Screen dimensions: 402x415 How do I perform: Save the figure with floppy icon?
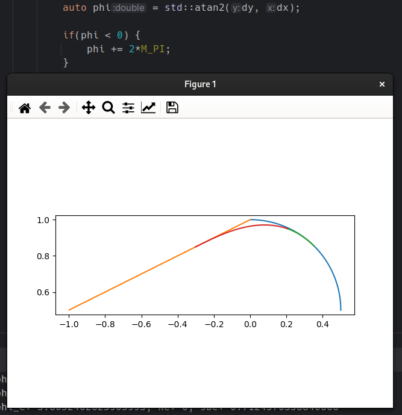(172, 108)
